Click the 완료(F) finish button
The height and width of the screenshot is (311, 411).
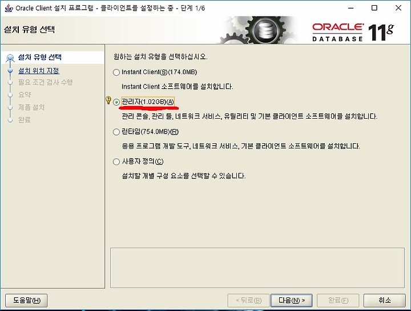338,300
